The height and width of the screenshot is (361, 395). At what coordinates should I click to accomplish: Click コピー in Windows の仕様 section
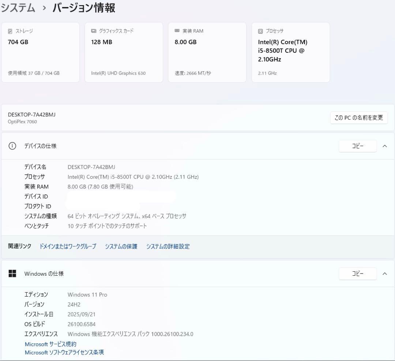coord(357,273)
